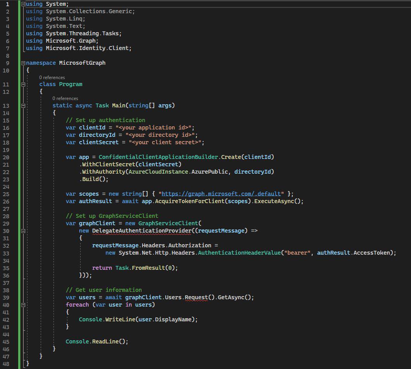This screenshot has width=411, height=369.
Task: Collapse the using directives block
Action: [23, 4]
